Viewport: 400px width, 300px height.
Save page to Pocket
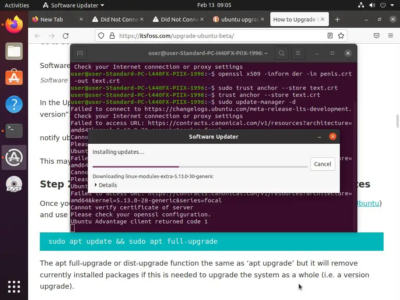tap(377, 36)
